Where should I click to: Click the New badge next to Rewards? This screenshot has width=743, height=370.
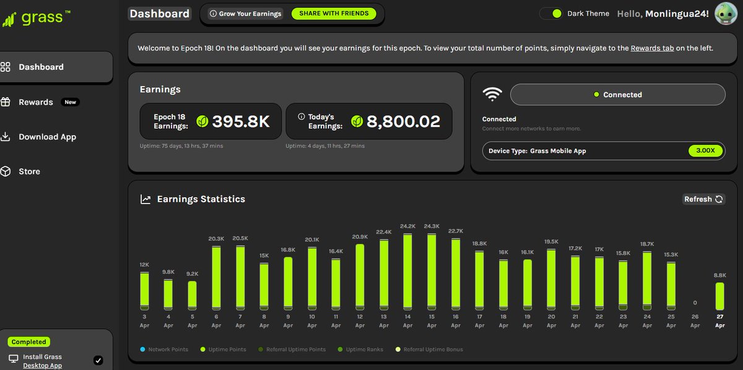tap(71, 102)
